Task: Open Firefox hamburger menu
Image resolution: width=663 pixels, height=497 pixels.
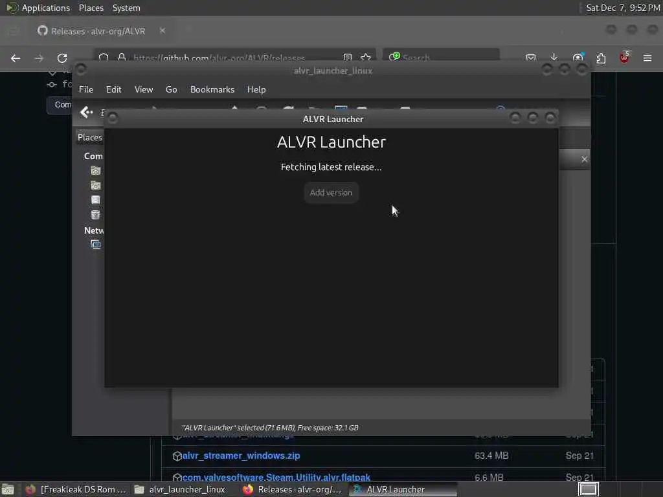Action: click(x=647, y=58)
